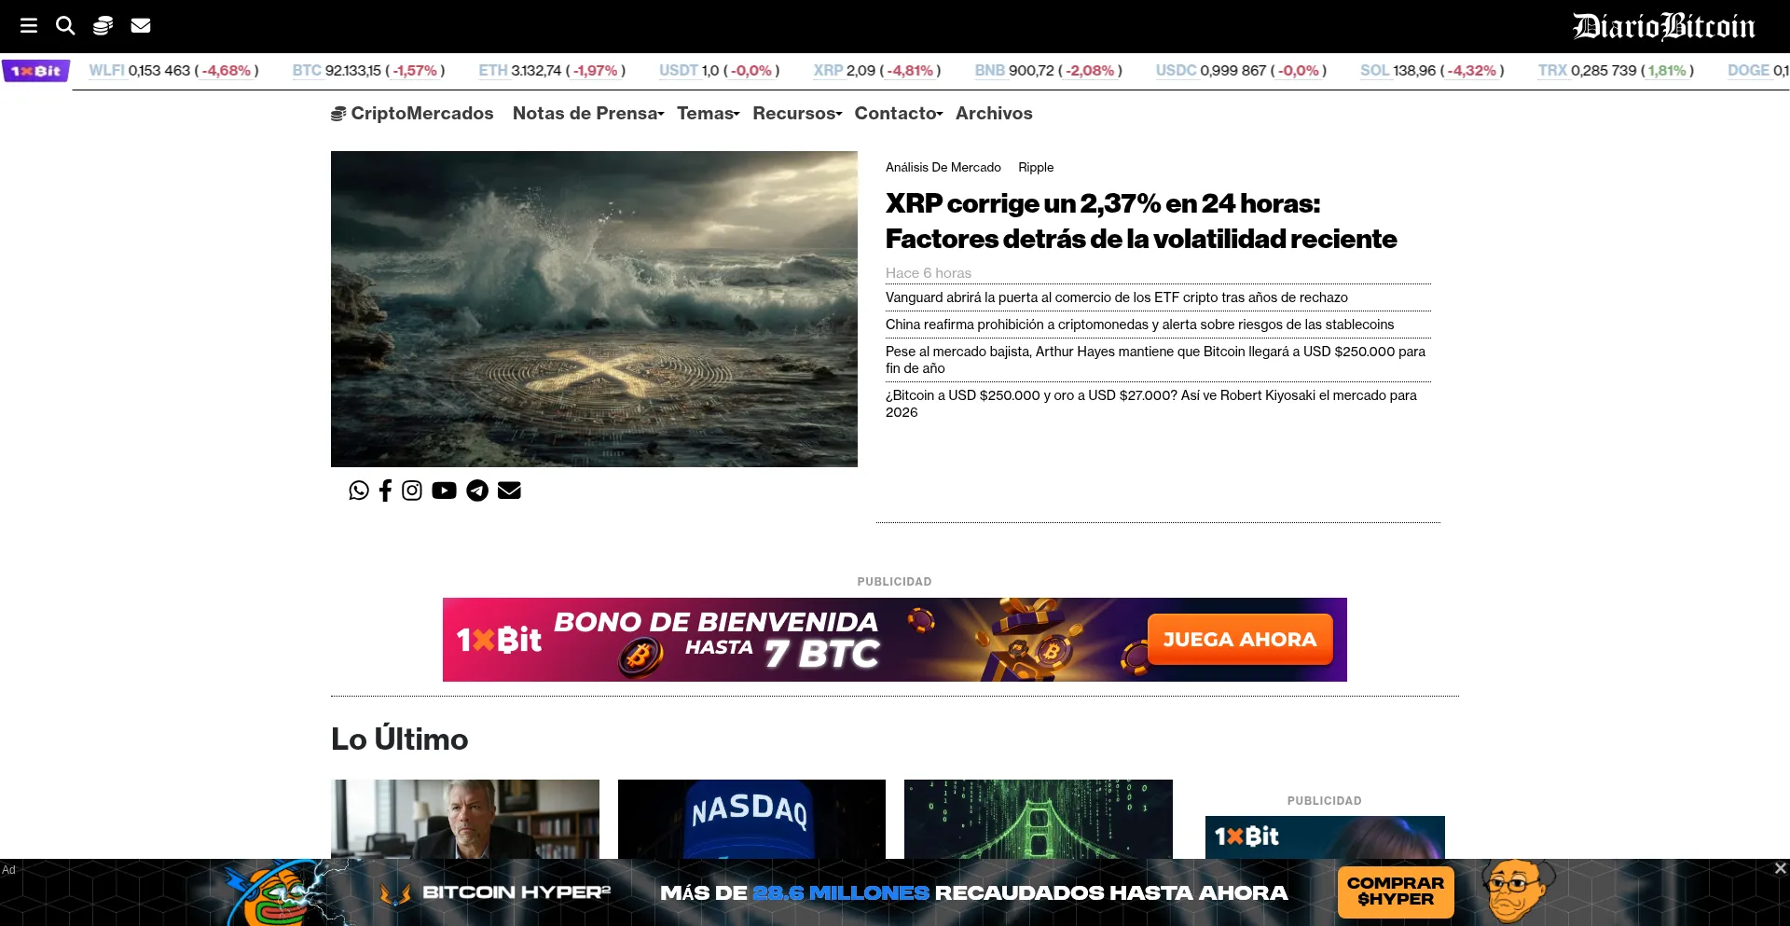Click the XRP ocean wave thumbnail

(x=594, y=309)
